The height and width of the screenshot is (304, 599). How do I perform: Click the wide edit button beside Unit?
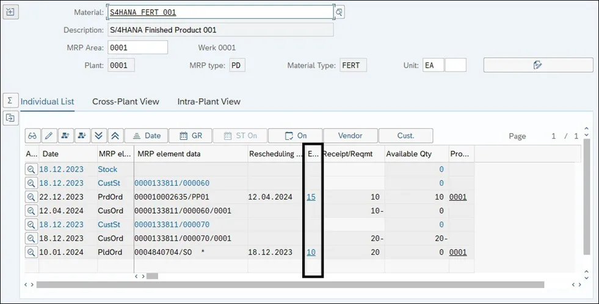coord(538,65)
